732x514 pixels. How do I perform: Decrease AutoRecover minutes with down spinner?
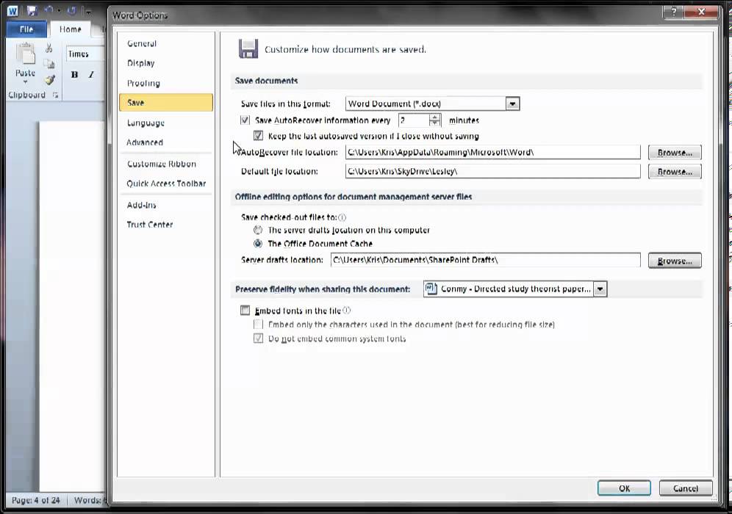point(434,123)
